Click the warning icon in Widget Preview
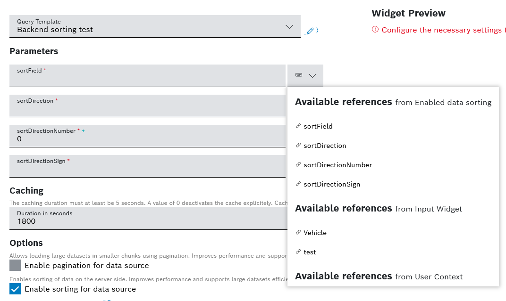The height and width of the screenshot is (301, 506). (x=375, y=30)
